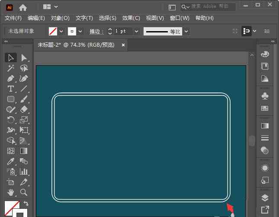Toggle the align to pixel grid button
Image resolution: width=279 pixels, height=217 pixels.
[247, 31]
